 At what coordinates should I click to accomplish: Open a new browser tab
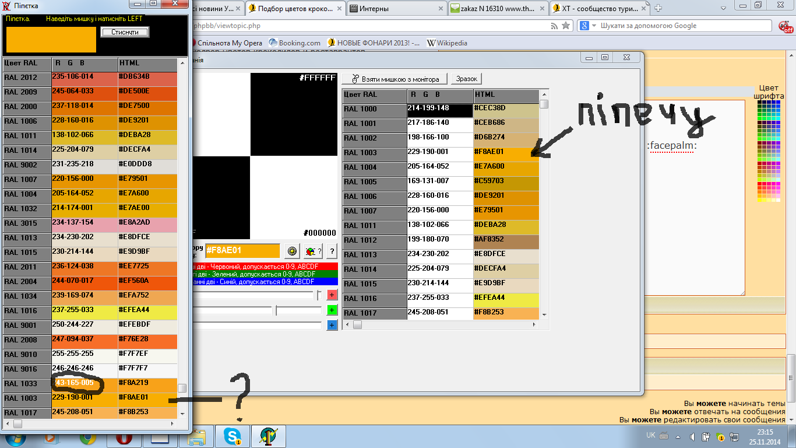[658, 8]
